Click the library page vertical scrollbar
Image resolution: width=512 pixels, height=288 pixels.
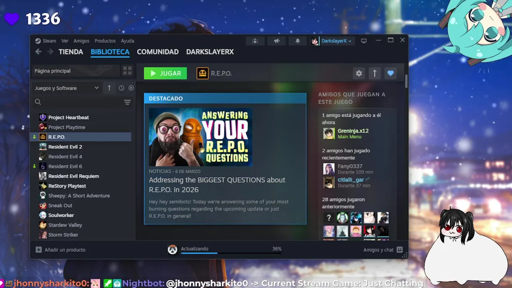406,81
